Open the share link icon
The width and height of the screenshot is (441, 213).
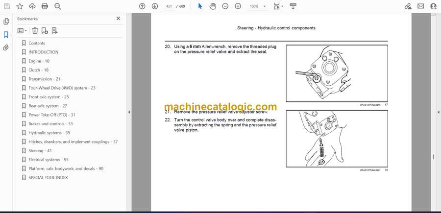pos(408,6)
